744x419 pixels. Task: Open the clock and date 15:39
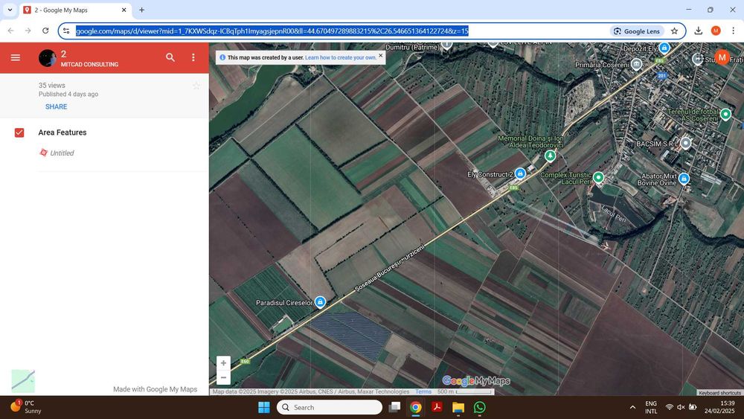coord(719,407)
